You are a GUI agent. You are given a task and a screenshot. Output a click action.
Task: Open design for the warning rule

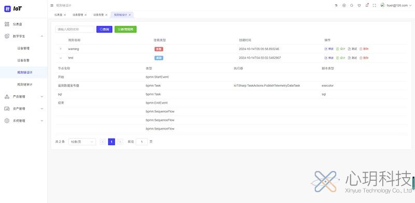point(341,49)
